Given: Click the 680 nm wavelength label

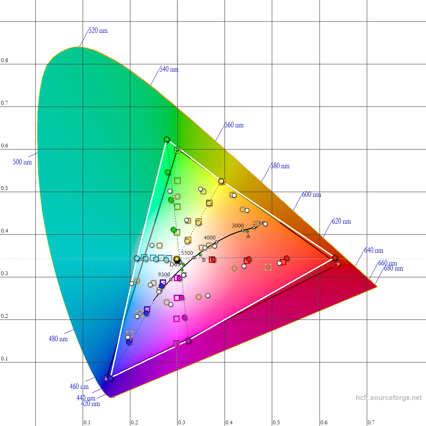Looking at the screenshot, I should (394, 268).
